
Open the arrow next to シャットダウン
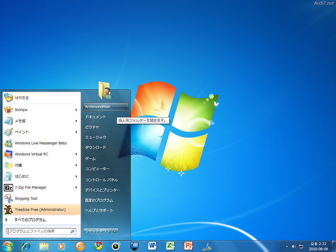point(115,231)
